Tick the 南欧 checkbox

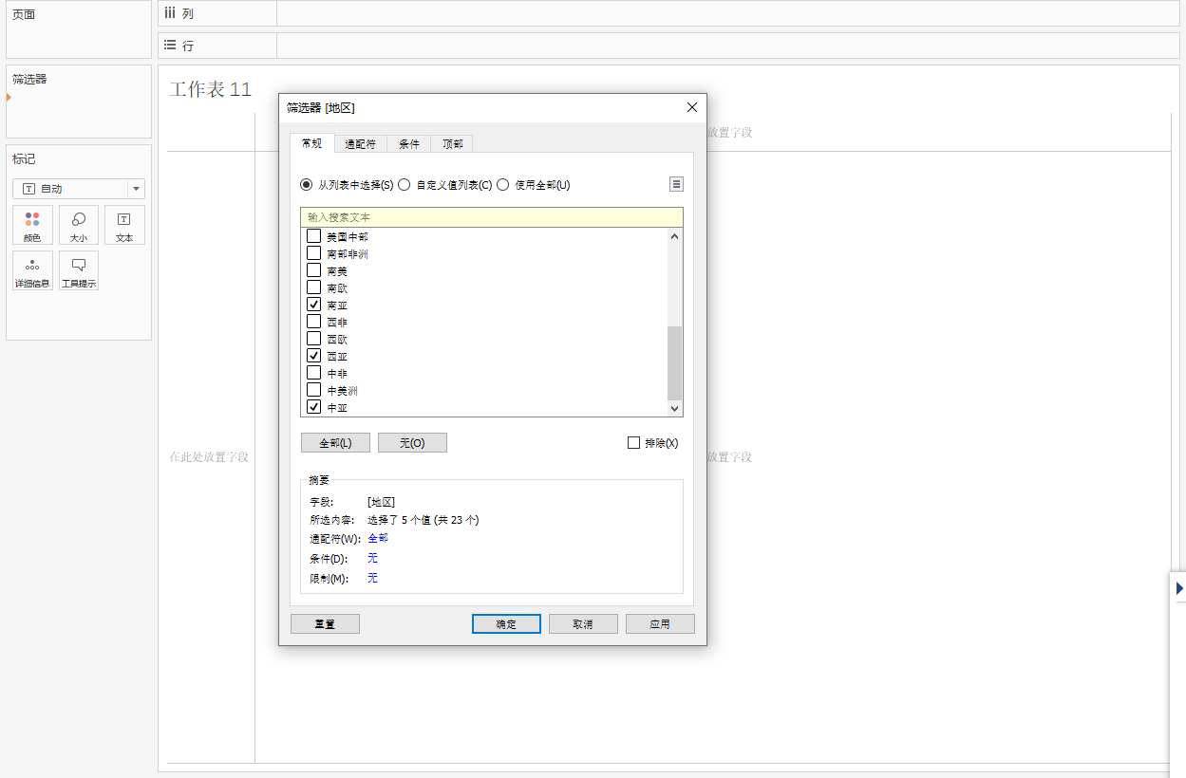pos(314,287)
